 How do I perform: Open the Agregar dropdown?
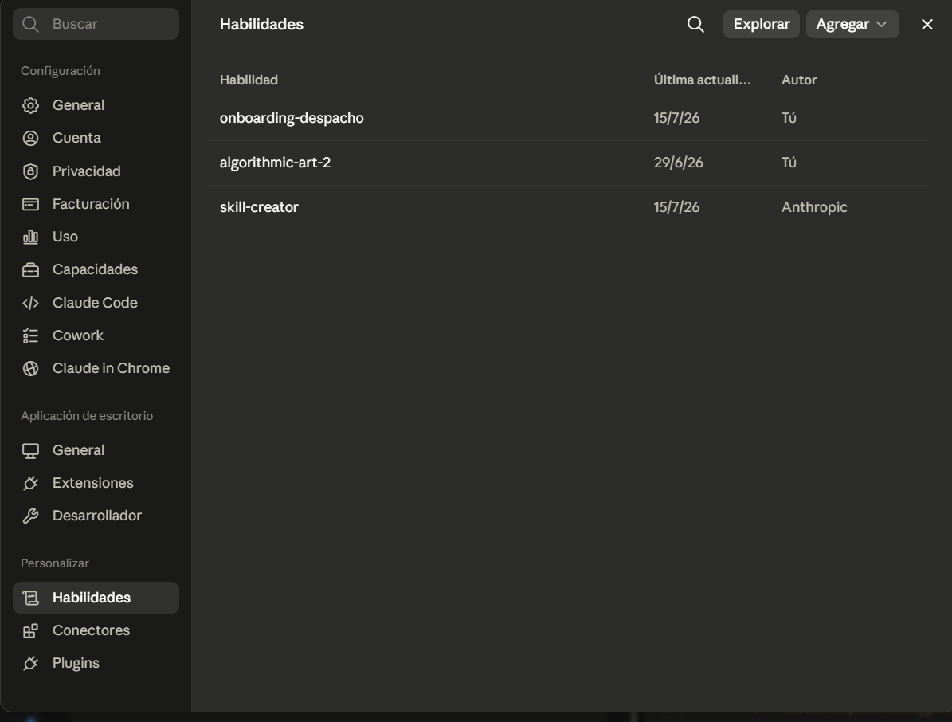[x=852, y=24]
